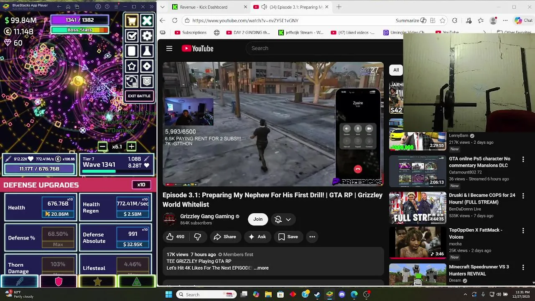Open the star icon in game menu
Screen dimensions: 535x301
pyautogui.click(x=132, y=66)
